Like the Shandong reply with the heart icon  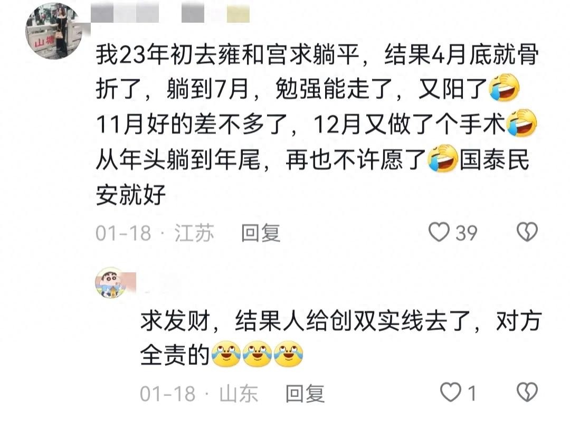450,392
